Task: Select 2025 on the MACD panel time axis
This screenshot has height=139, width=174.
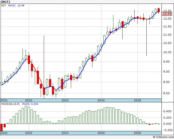Action: pos(137,133)
